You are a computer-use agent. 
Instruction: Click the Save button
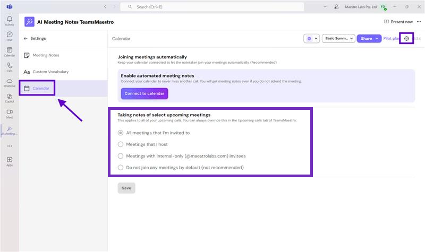pos(126,188)
